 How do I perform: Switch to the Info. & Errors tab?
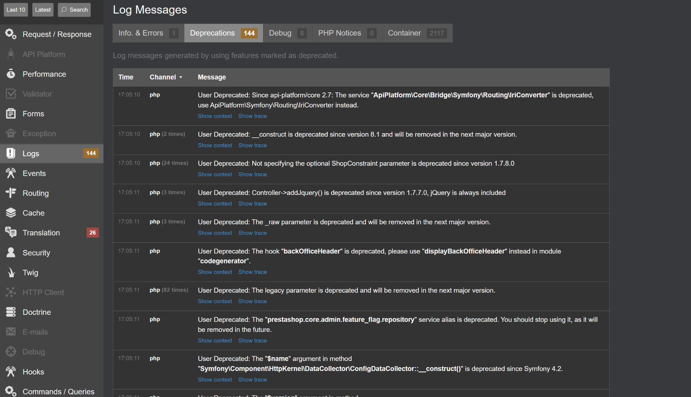pyautogui.click(x=148, y=33)
